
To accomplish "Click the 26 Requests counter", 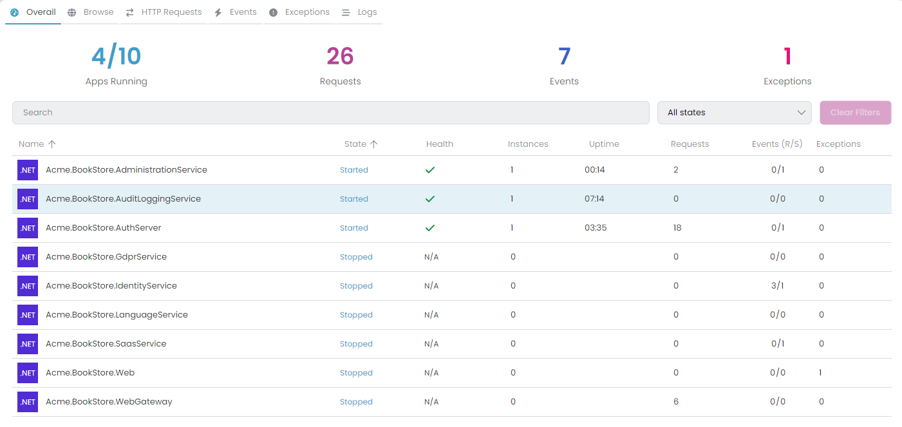I will 340,65.
